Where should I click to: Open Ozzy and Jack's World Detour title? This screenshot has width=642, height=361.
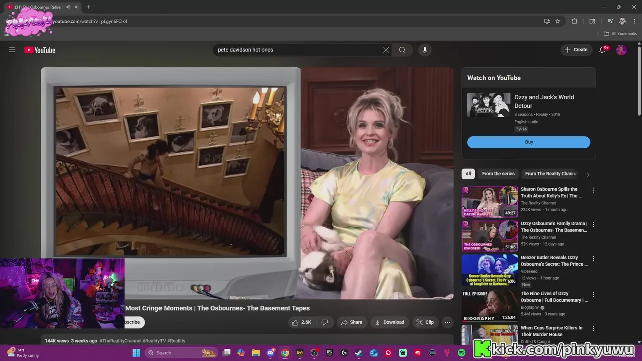[x=544, y=101]
